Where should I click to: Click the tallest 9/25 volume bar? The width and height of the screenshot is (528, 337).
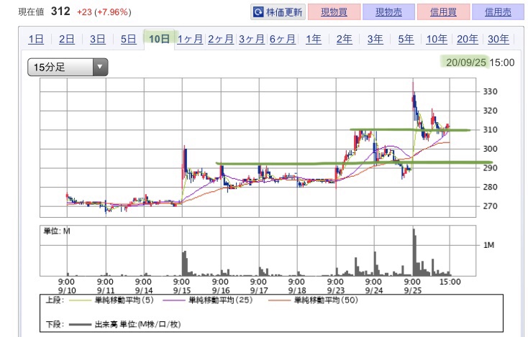point(414,252)
